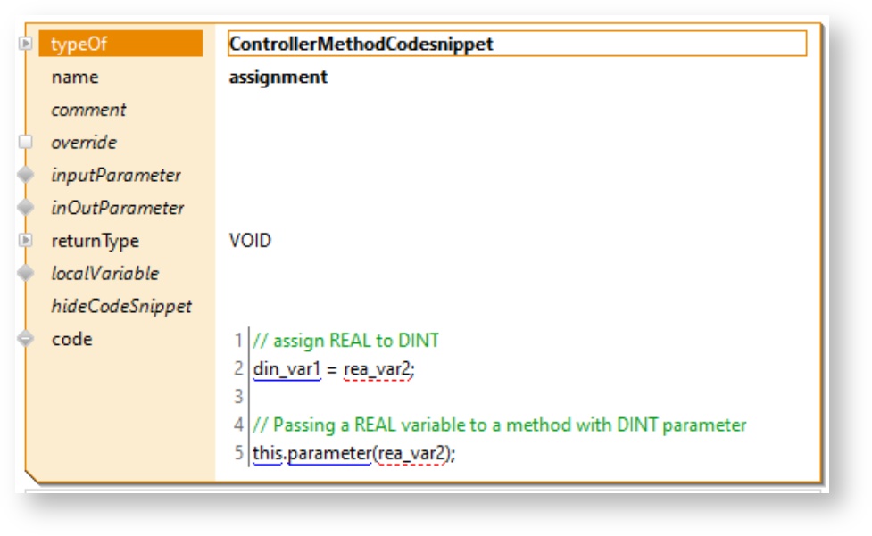Toggle the override checkbox
The image size is (872, 536).
pos(26,143)
